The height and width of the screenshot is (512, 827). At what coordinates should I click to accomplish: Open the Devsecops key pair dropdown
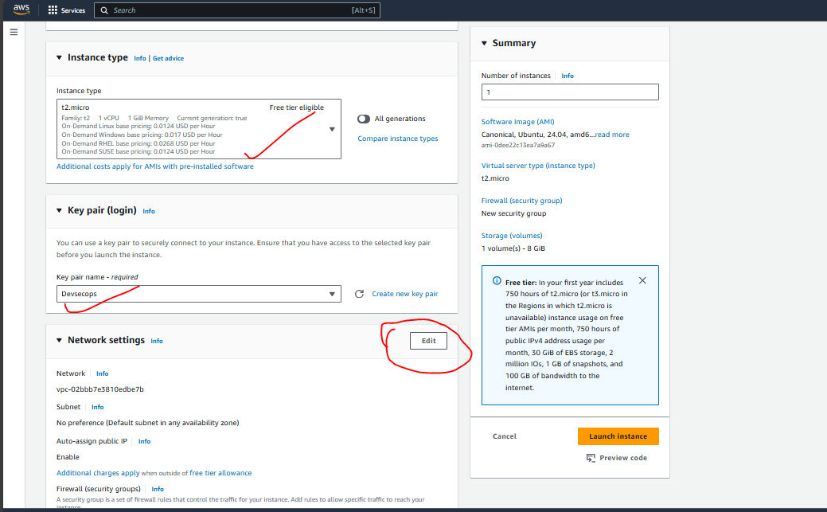click(x=199, y=294)
